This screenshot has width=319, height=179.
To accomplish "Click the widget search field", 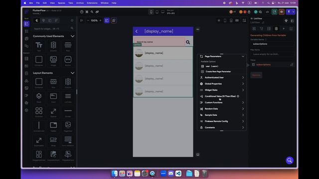I will (53, 29).
